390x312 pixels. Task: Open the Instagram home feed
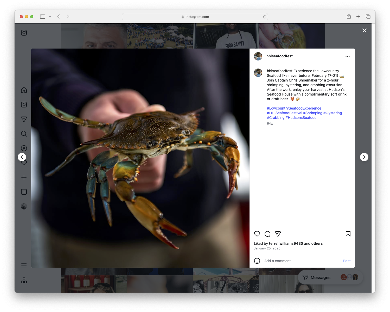pos(24,90)
